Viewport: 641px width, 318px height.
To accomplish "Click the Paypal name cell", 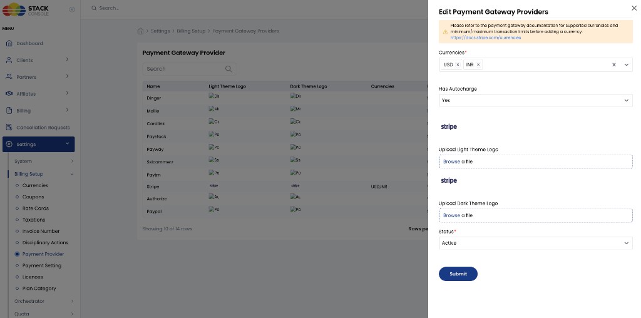I will (153, 212).
